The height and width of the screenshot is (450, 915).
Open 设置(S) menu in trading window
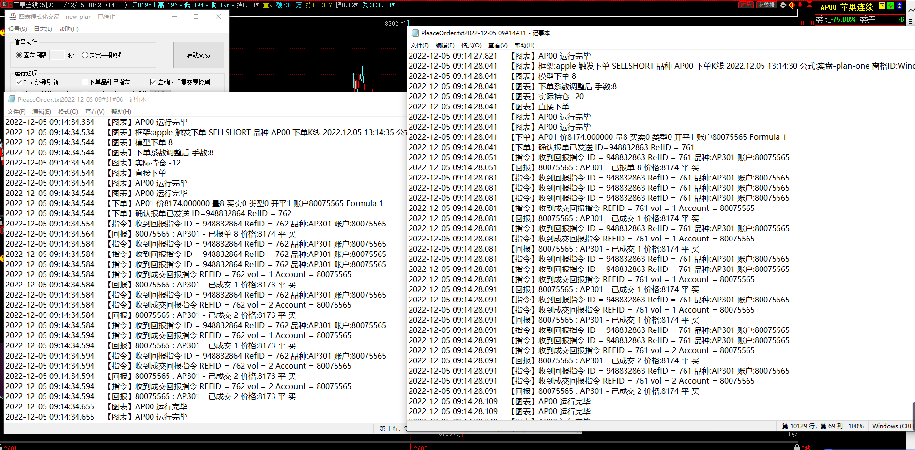pos(17,29)
